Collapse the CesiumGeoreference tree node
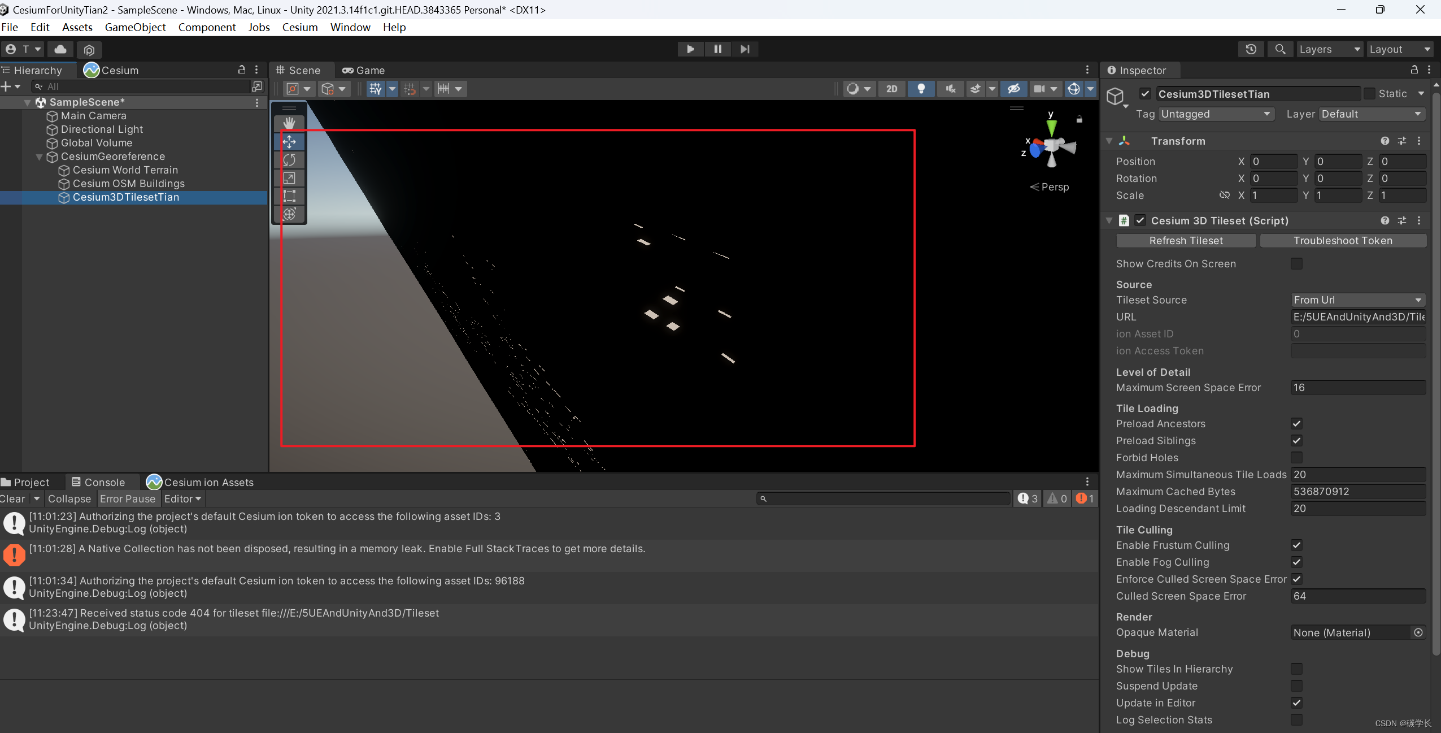 pyautogui.click(x=39, y=157)
